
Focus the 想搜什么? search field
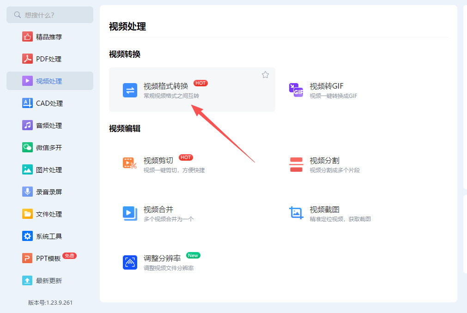pos(50,15)
